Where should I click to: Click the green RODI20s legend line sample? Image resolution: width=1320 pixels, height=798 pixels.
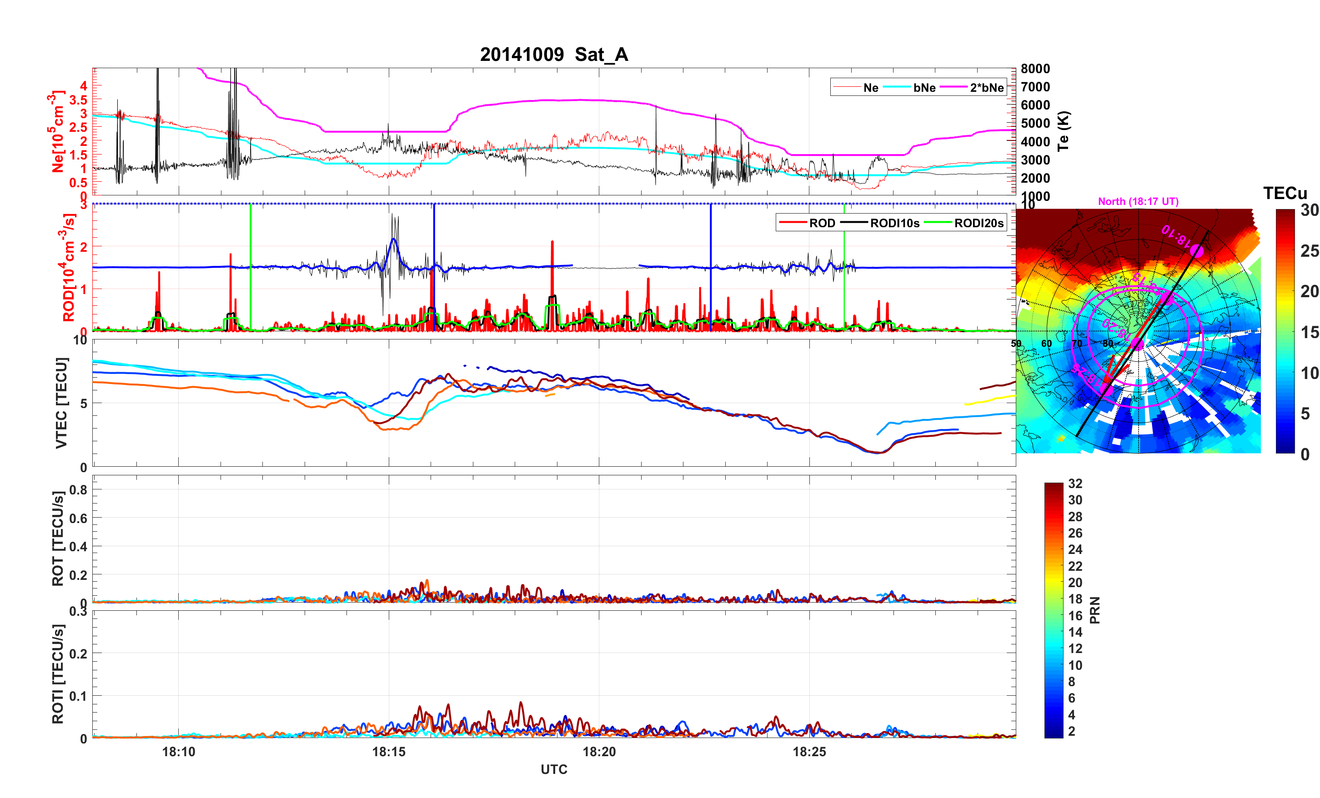pyautogui.click(x=938, y=223)
